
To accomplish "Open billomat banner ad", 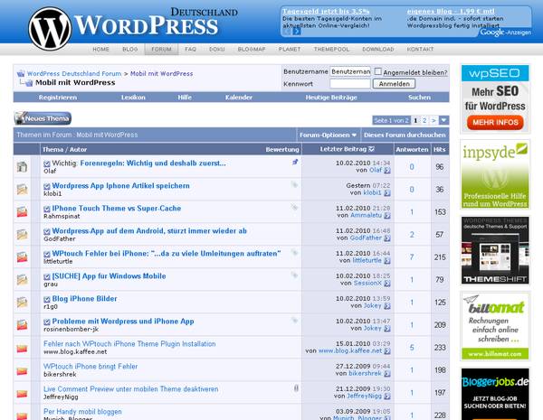I will click(495, 326).
